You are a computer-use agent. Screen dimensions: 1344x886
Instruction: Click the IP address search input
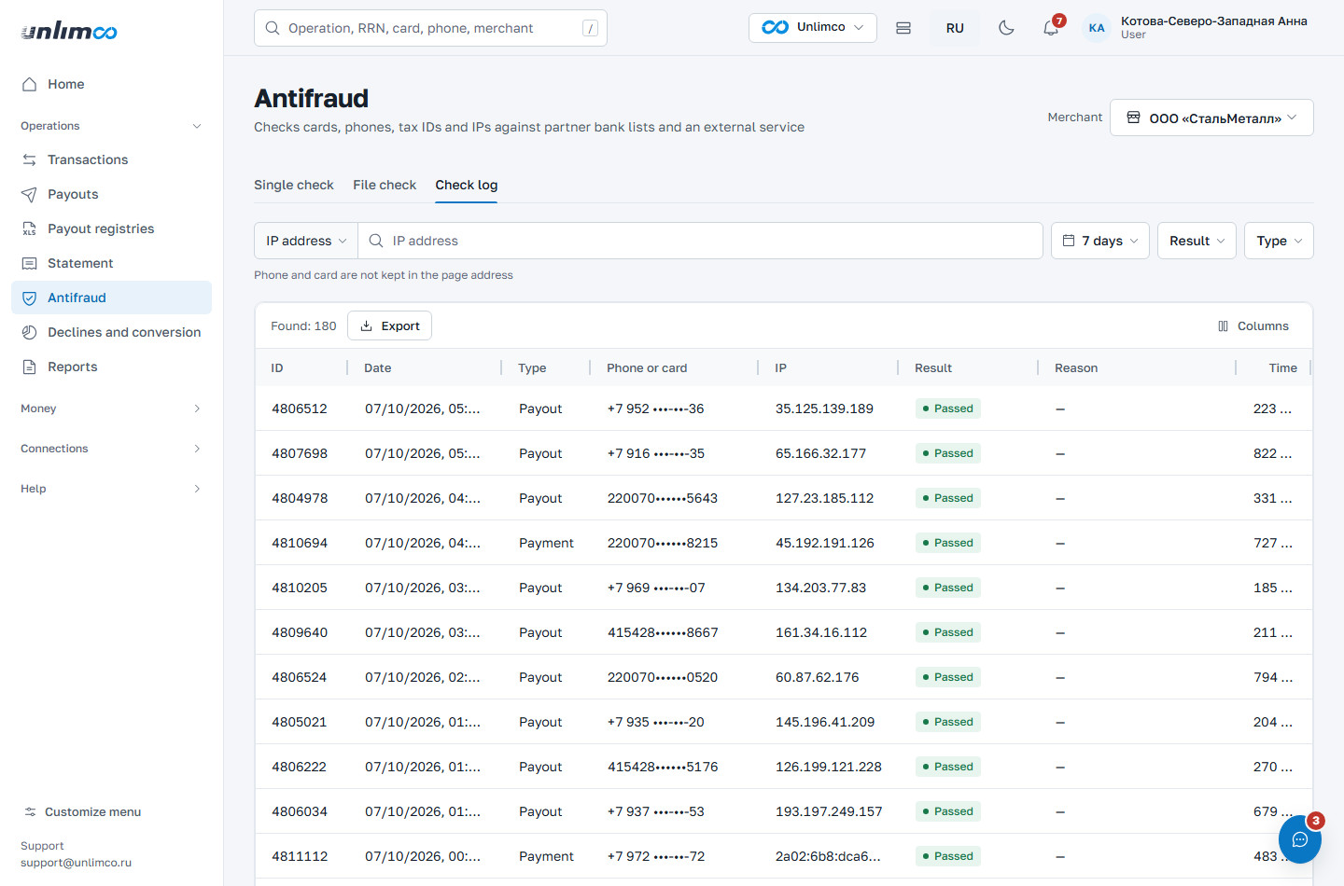(701, 241)
